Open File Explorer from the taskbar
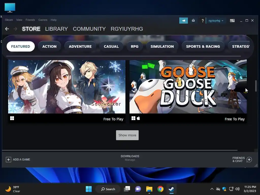 pos(149,189)
